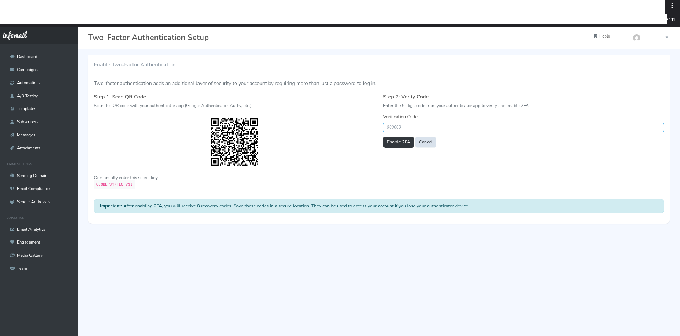The image size is (680, 336).
Task: Click the Automations sync icon
Action: tap(12, 83)
